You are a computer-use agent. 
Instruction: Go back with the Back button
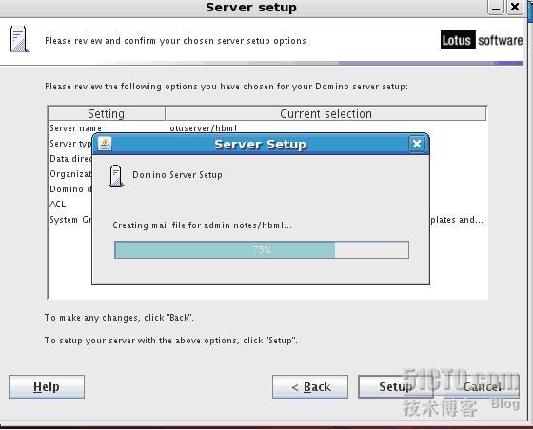310,386
